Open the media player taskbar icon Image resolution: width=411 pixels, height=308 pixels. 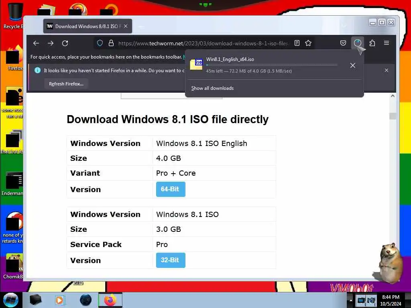pos(59,300)
